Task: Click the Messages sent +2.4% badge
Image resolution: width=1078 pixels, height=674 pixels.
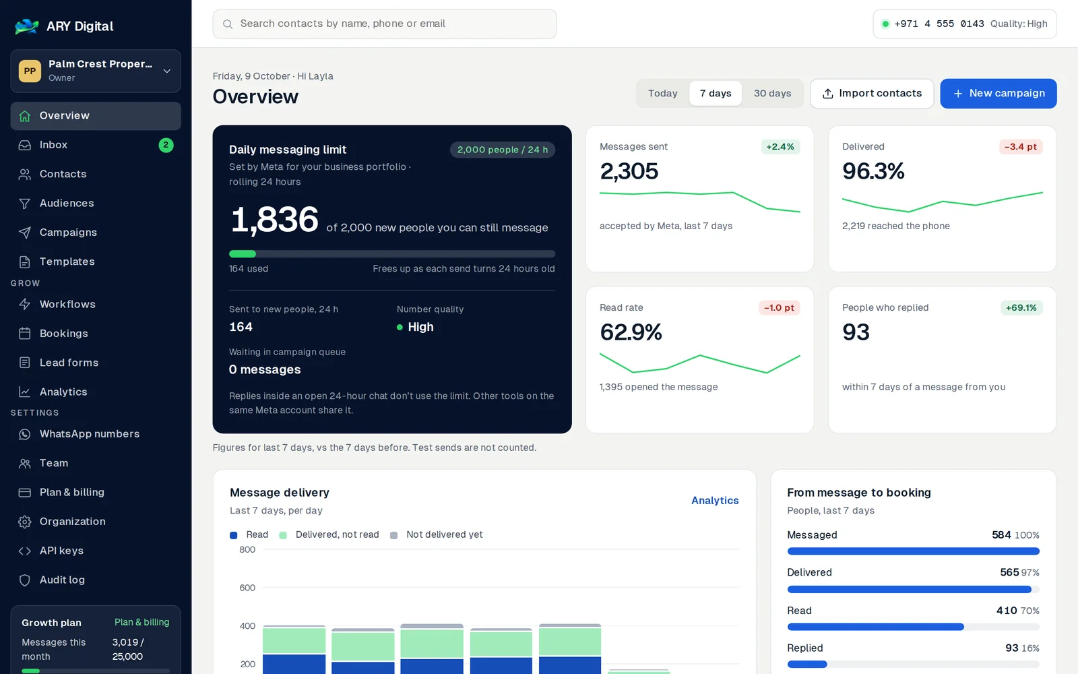Action: pos(780,147)
